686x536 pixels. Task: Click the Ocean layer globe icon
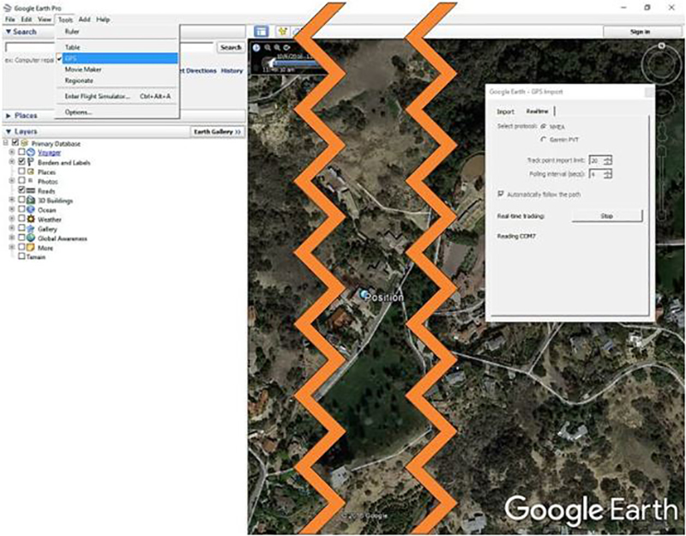coord(28,210)
